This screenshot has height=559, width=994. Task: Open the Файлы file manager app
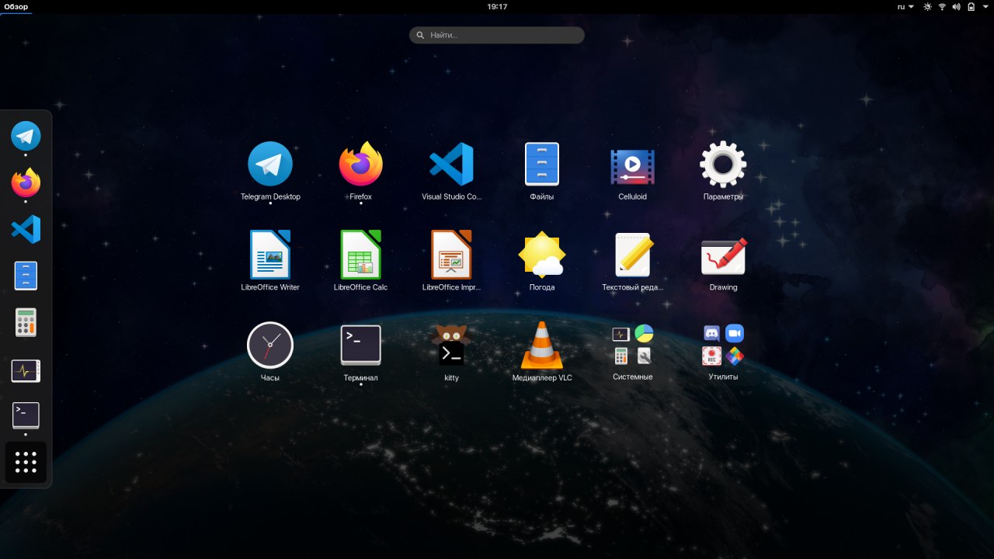tap(542, 165)
